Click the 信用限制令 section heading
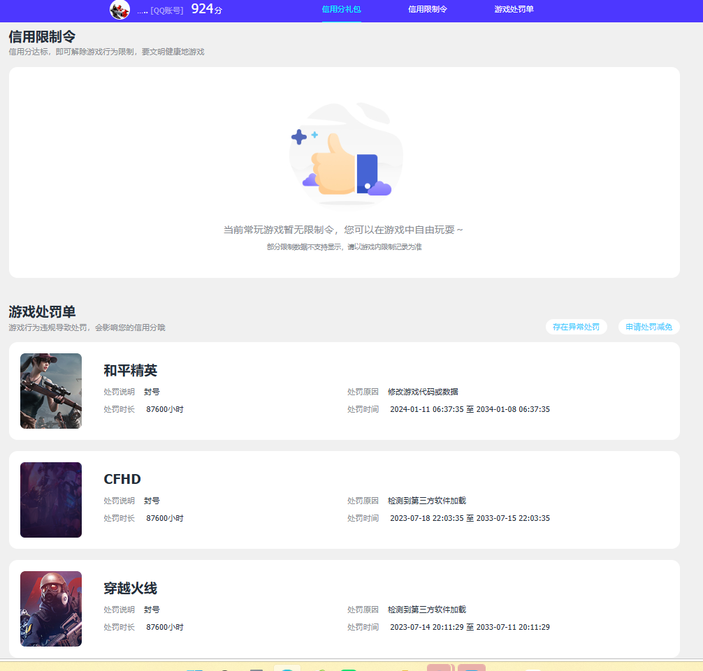 point(42,37)
